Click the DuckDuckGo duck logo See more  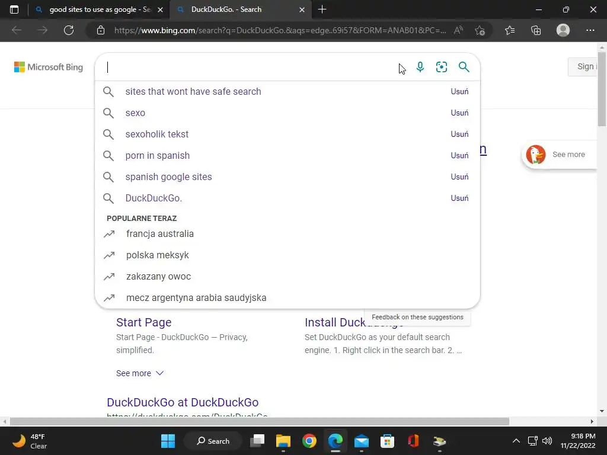point(559,155)
